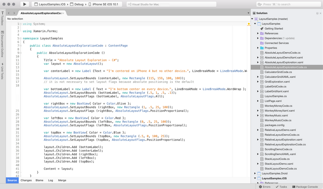Select highlighted AbsoluteLayoutExplorationCode.cs file
This screenshot has width=323, height=189.
286,67
